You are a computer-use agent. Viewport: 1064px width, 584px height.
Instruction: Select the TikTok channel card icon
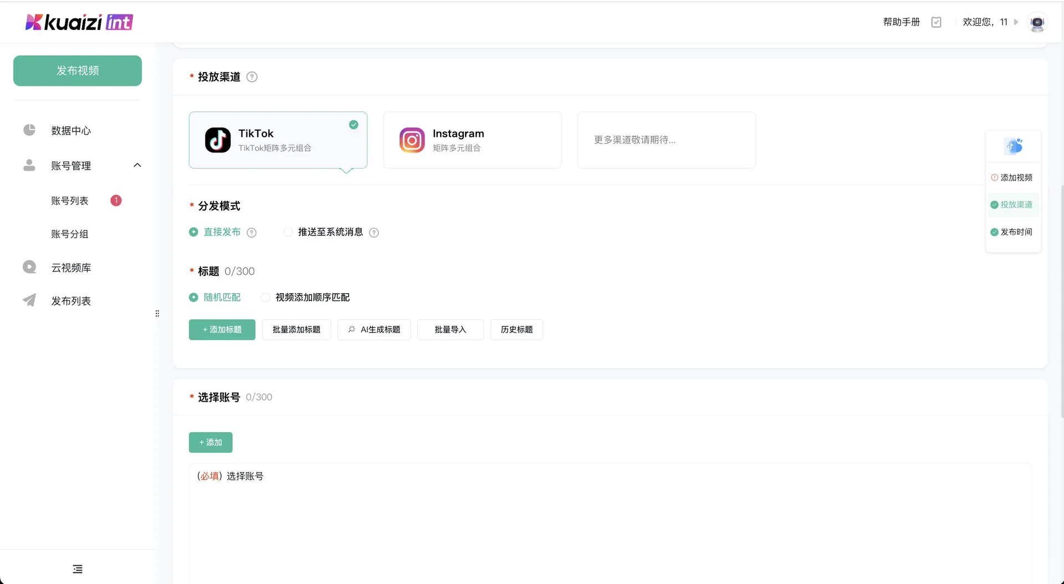click(217, 140)
